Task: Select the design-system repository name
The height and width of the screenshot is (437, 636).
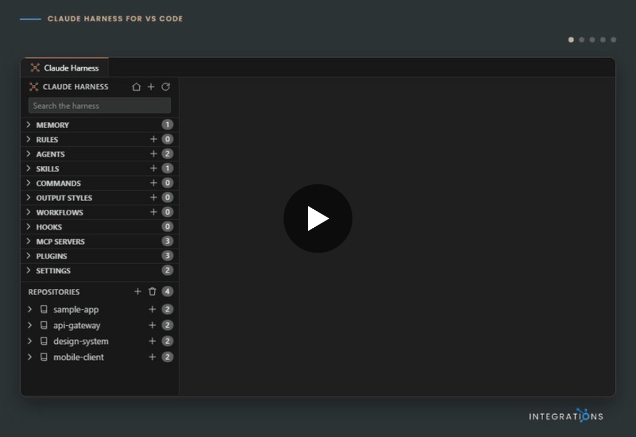Action: pyautogui.click(x=81, y=341)
